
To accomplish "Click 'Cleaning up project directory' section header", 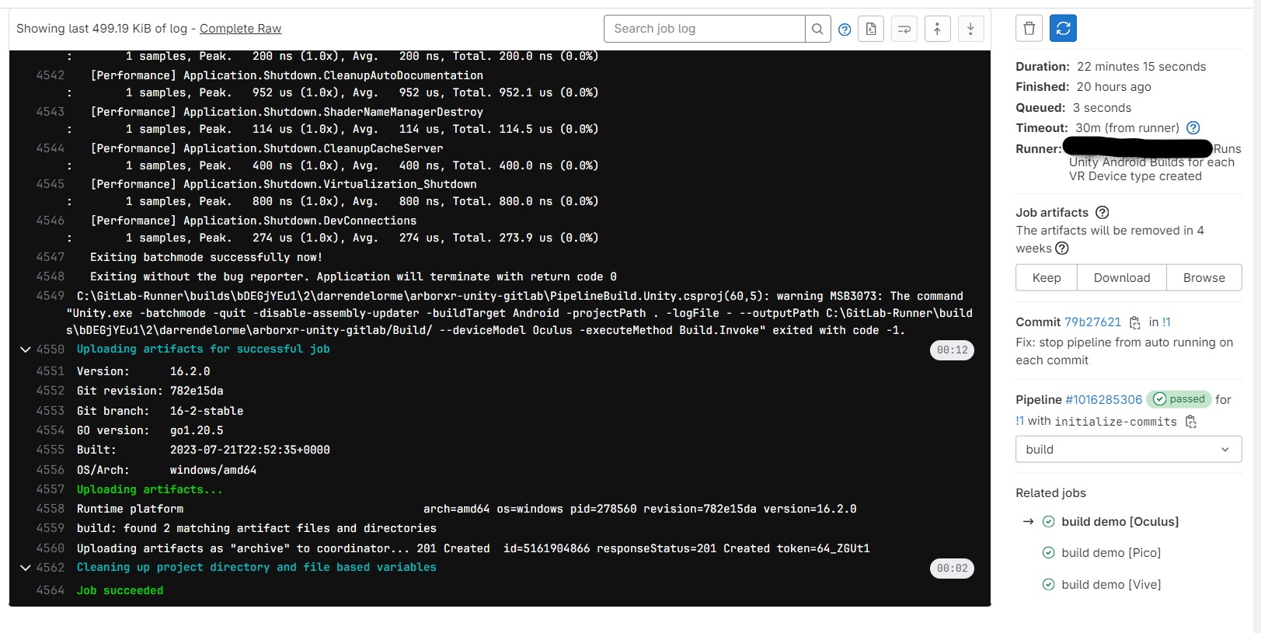I will [256, 568].
